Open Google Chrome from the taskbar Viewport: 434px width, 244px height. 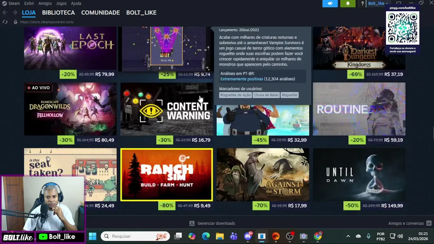[318, 236]
